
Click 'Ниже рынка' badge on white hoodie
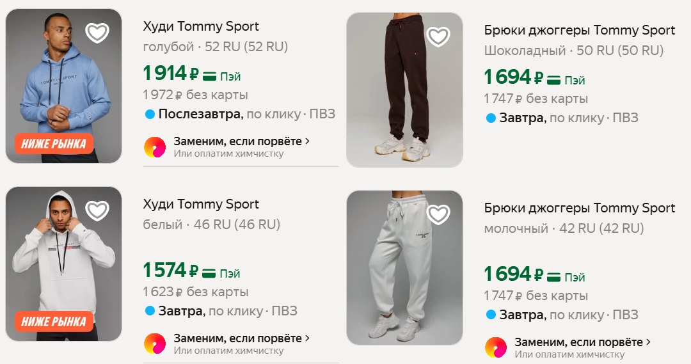[x=54, y=321]
